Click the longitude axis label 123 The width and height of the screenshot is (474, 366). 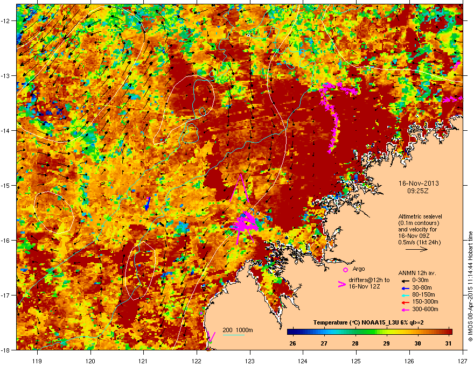pyautogui.click(x=250, y=361)
